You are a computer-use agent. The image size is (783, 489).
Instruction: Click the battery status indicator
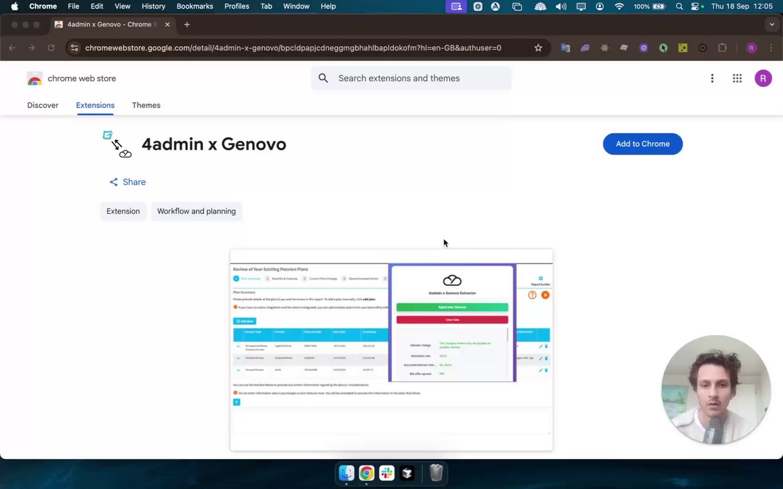(x=650, y=6)
